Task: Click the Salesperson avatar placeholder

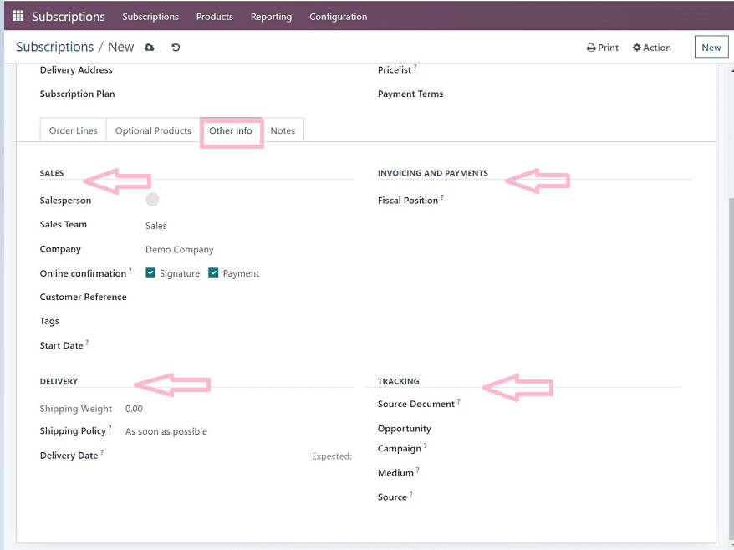Action: pyautogui.click(x=152, y=199)
